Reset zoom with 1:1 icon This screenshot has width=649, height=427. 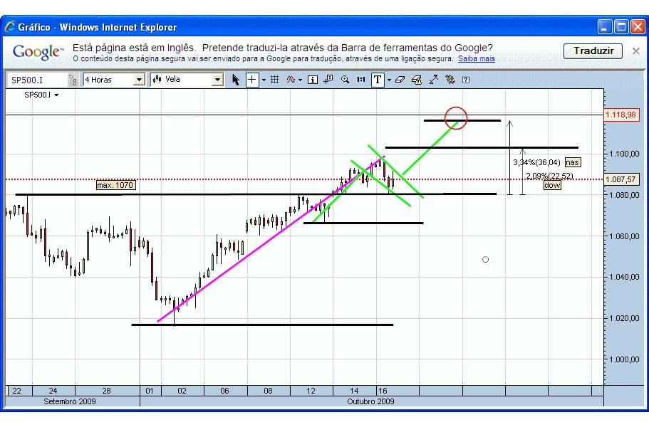tap(361, 80)
